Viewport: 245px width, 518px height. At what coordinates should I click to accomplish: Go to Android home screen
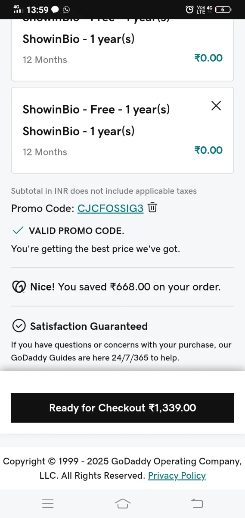123,503
